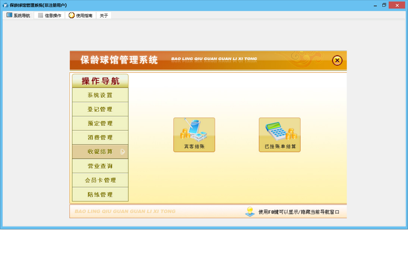Viewport: 408px width, 268px height.
Task: Minimize the application window
Action: (x=375, y=5)
